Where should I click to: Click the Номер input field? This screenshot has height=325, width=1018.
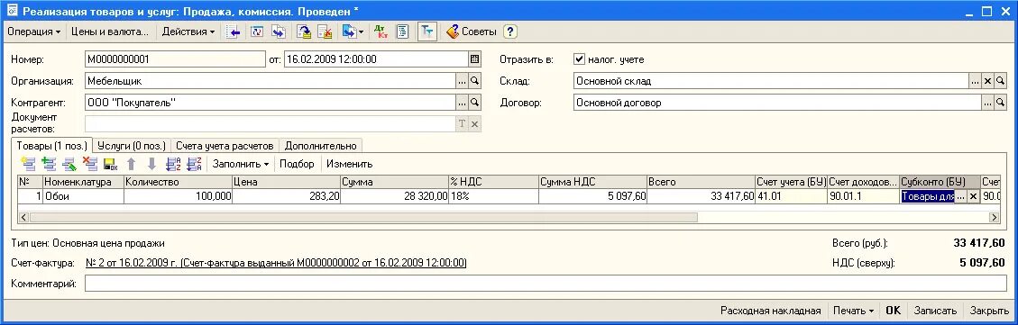[x=175, y=59]
